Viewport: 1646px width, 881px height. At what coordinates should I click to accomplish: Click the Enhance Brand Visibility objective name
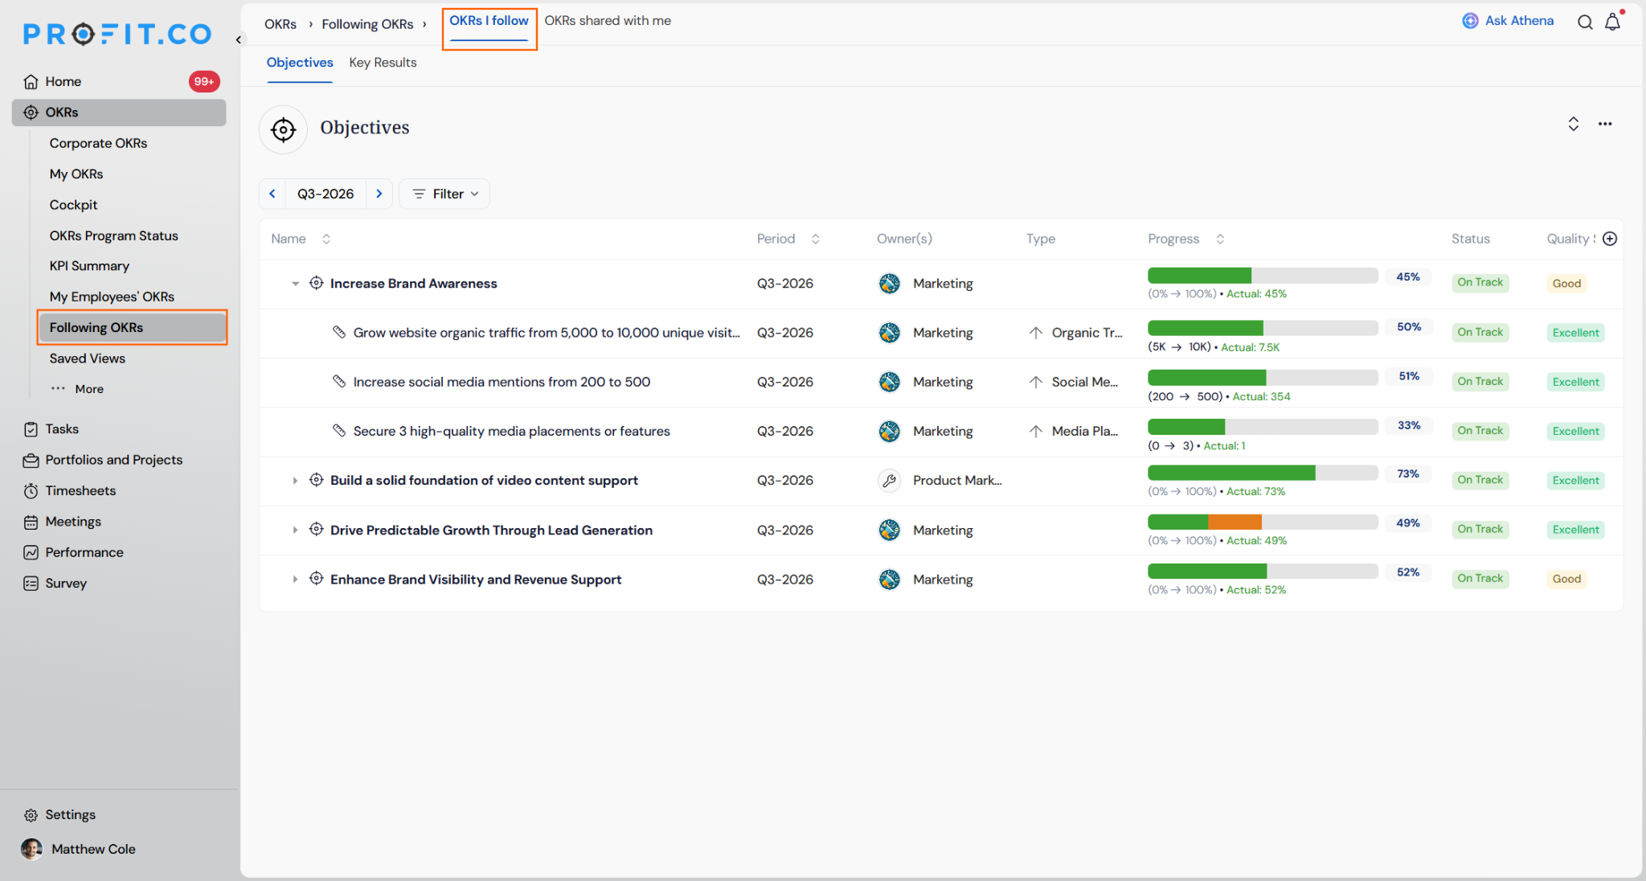pyautogui.click(x=476, y=580)
